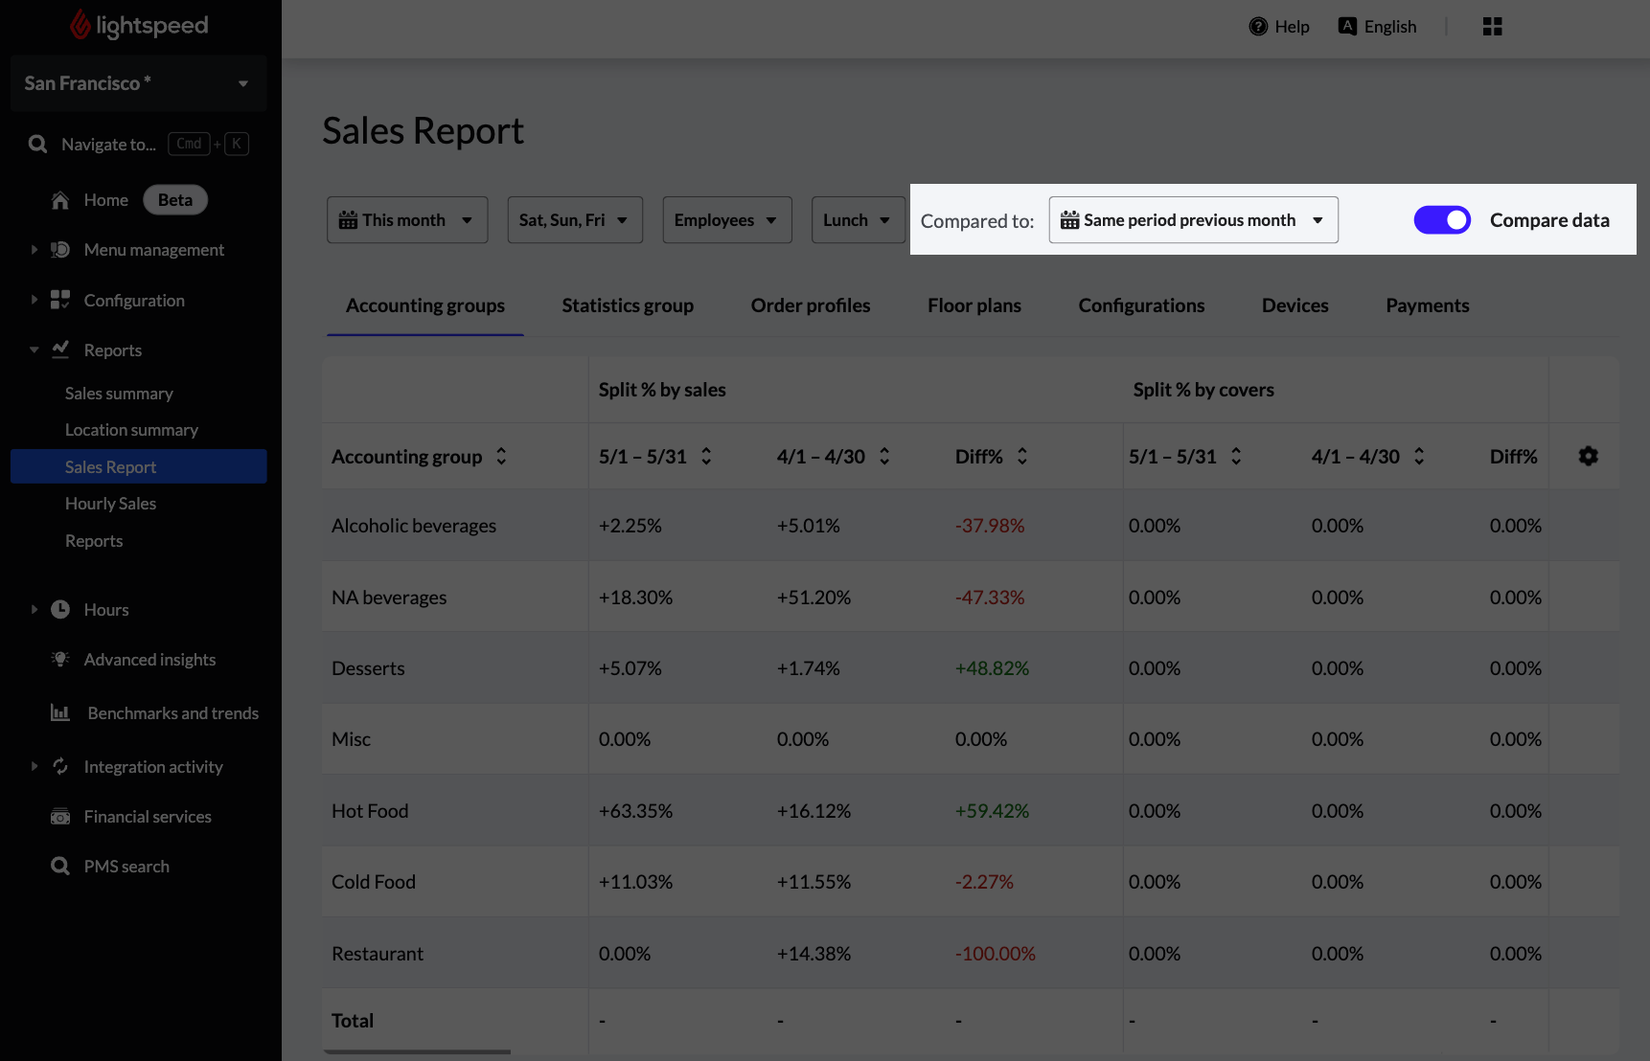Switch to the Payments tab
This screenshot has width=1650, height=1061.
(1427, 305)
